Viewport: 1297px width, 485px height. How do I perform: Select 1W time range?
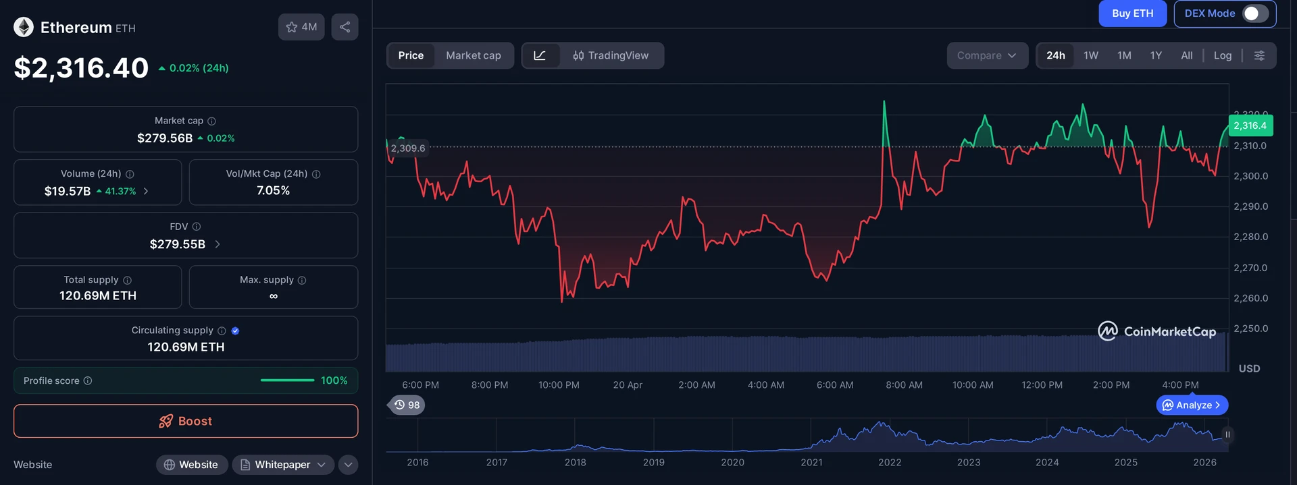click(x=1091, y=55)
